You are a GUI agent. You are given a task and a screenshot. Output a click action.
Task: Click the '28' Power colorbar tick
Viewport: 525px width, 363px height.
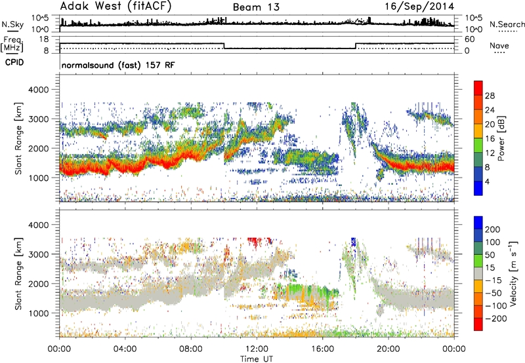pyautogui.click(x=490, y=96)
